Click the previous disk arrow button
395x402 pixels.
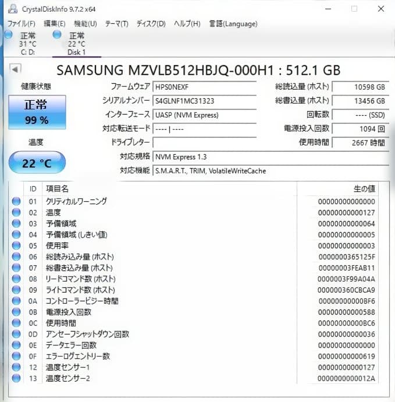15,69
